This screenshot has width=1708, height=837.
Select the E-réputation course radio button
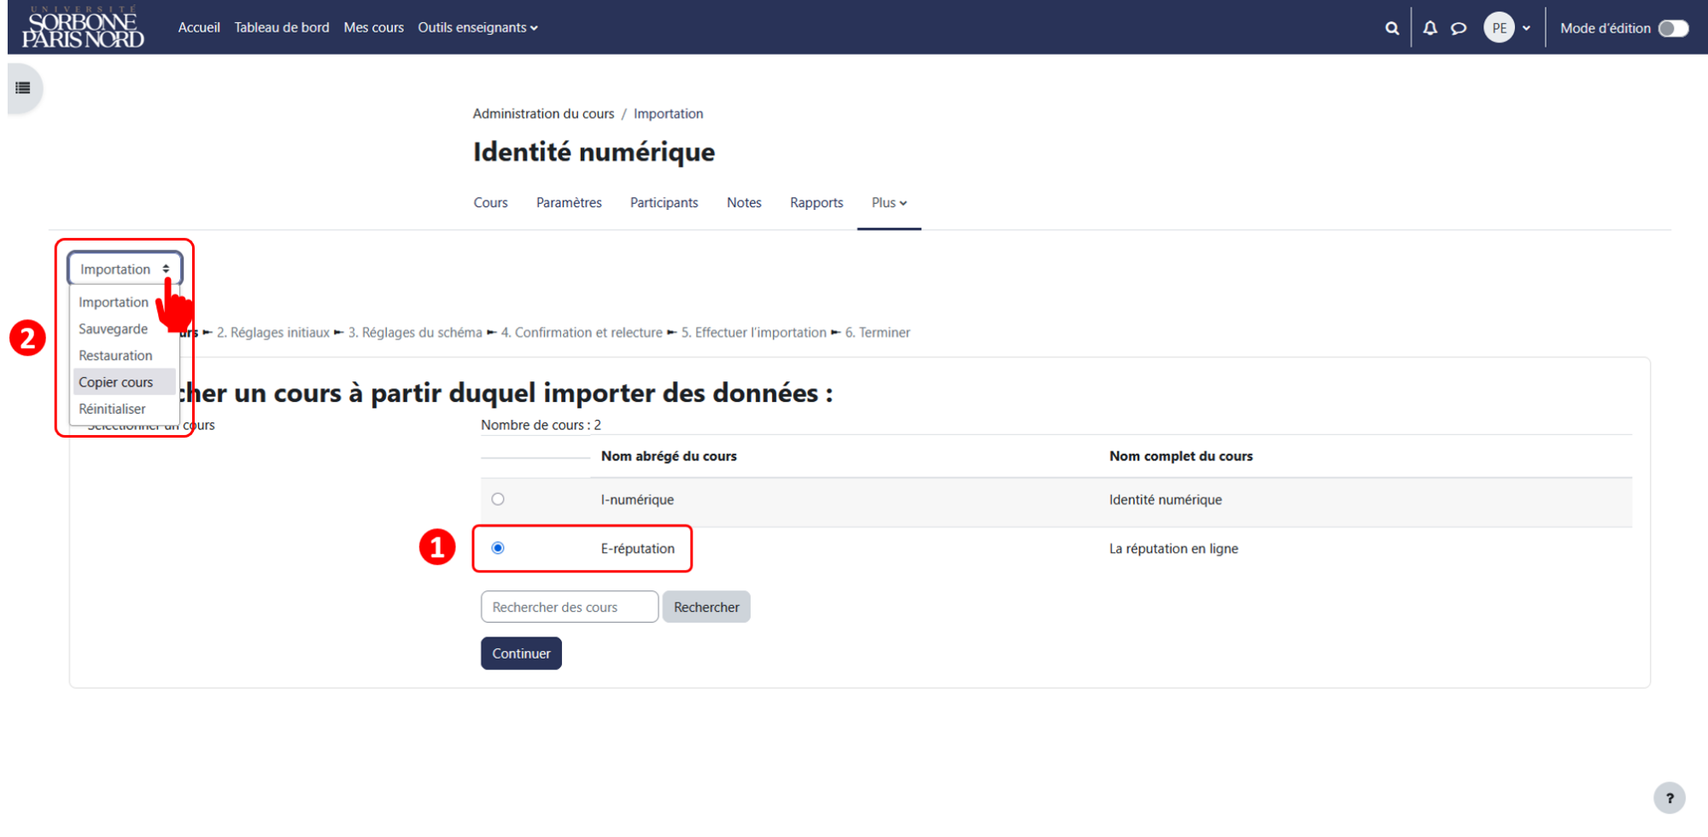coord(498,548)
